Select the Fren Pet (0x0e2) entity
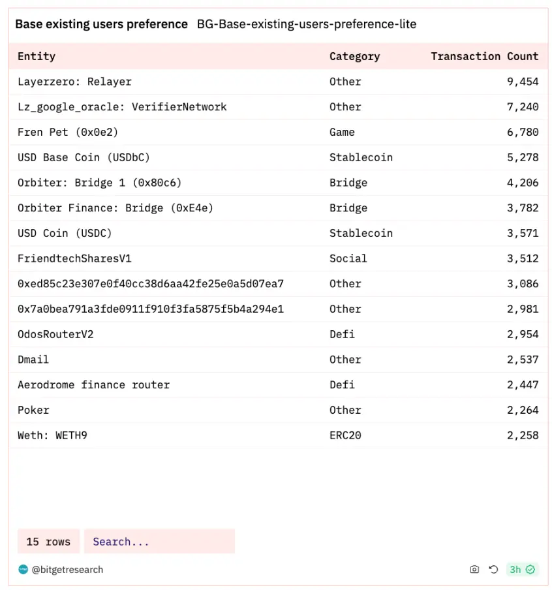This screenshot has width=552, height=590. point(68,132)
